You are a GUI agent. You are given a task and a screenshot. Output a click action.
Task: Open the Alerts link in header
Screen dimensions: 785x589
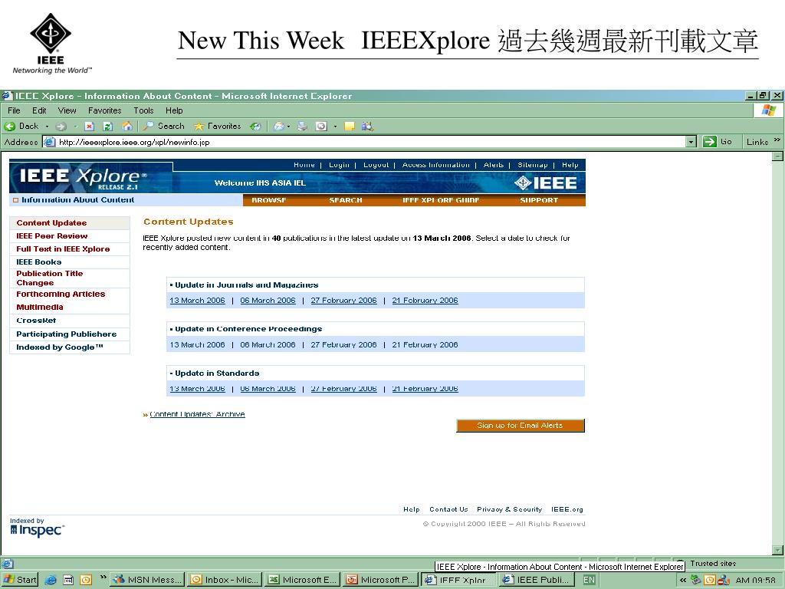pyautogui.click(x=494, y=165)
